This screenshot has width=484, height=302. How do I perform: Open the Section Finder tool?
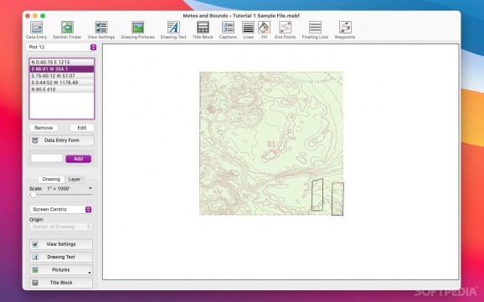click(x=67, y=30)
